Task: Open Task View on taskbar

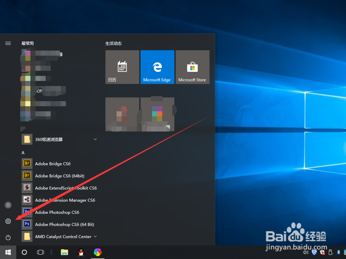Action: [x=40, y=252]
